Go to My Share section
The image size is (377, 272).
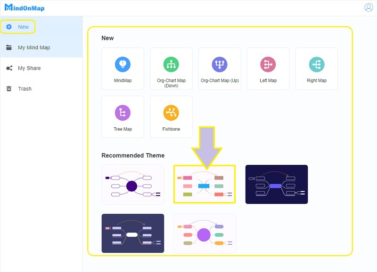tap(29, 68)
